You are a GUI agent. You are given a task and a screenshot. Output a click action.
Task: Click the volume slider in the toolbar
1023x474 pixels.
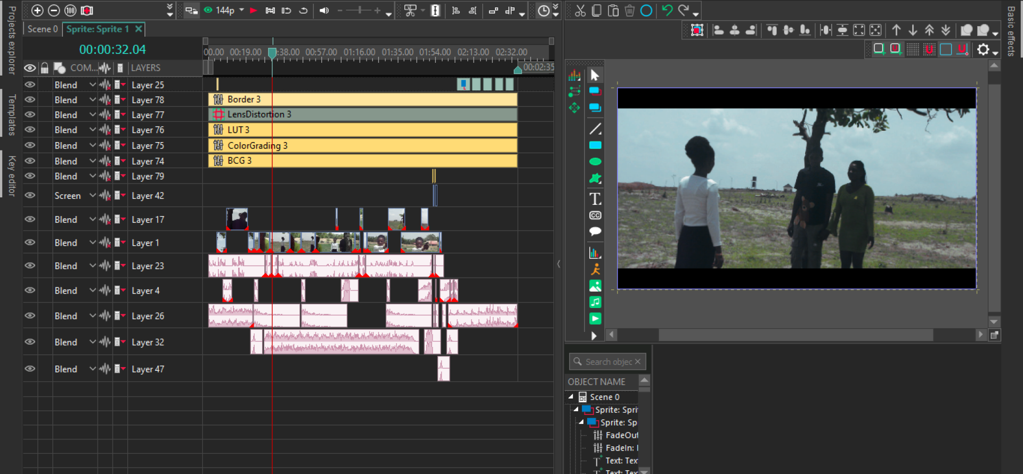point(360,10)
